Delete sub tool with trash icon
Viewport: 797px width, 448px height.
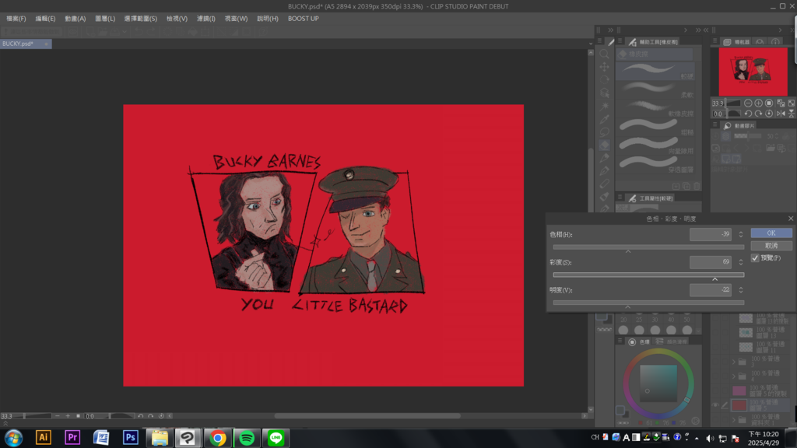pyautogui.click(x=697, y=187)
